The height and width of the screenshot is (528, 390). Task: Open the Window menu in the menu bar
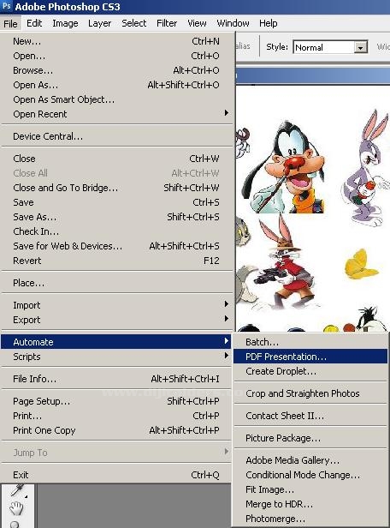[x=233, y=23]
